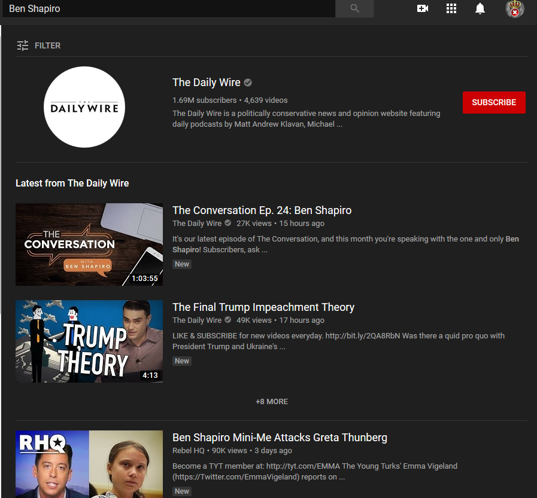The image size is (537, 498).
Task: Click the search magnifier button
Action: click(x=354, y=8)
